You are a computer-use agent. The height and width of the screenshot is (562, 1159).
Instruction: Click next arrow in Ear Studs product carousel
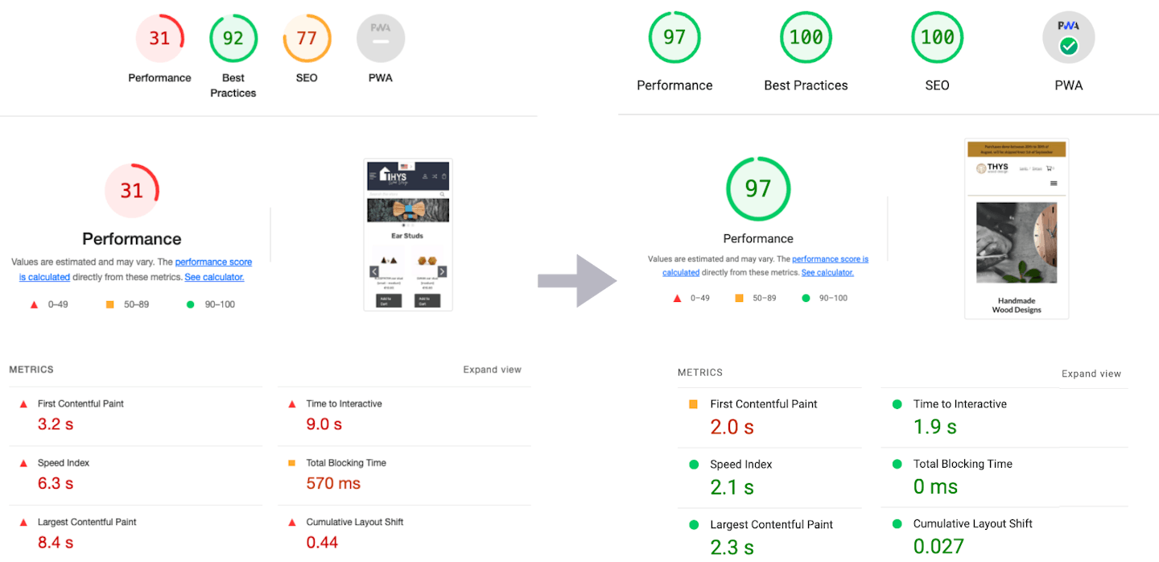(x=442, y=271)
